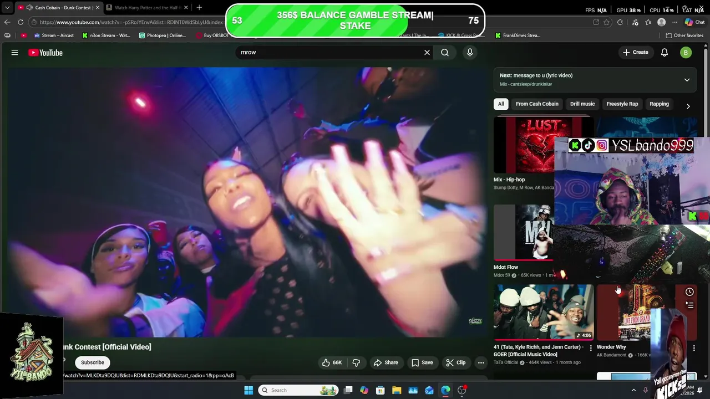710x399 pixels.
Task: Close the Harry Potter tab
Action: pos(186,7)
